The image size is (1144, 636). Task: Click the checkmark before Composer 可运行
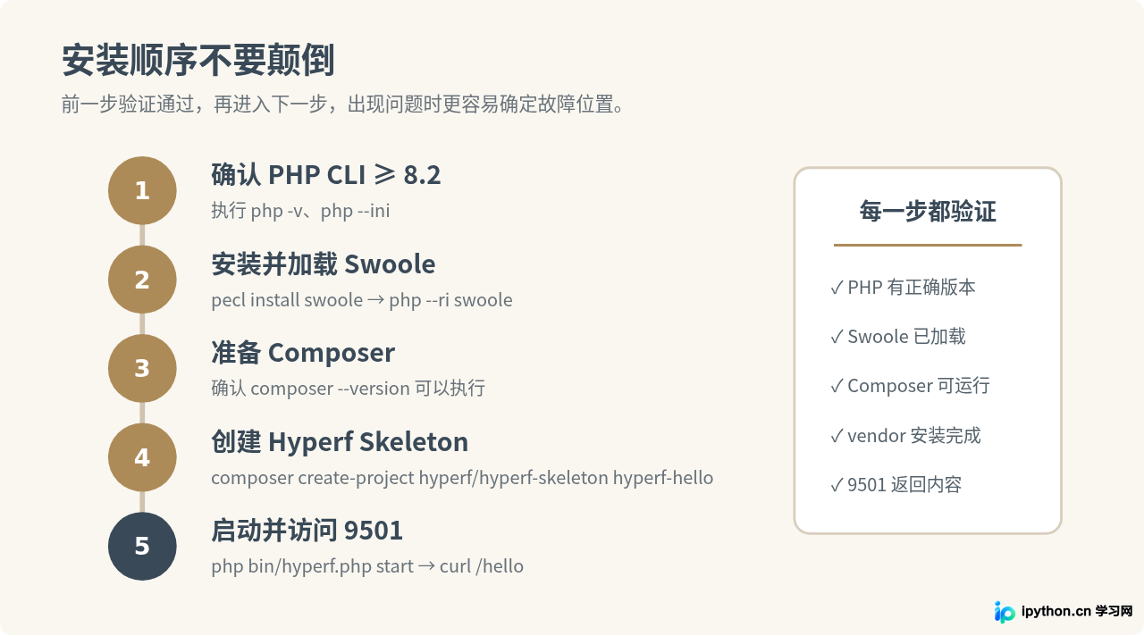click(837, 386)
